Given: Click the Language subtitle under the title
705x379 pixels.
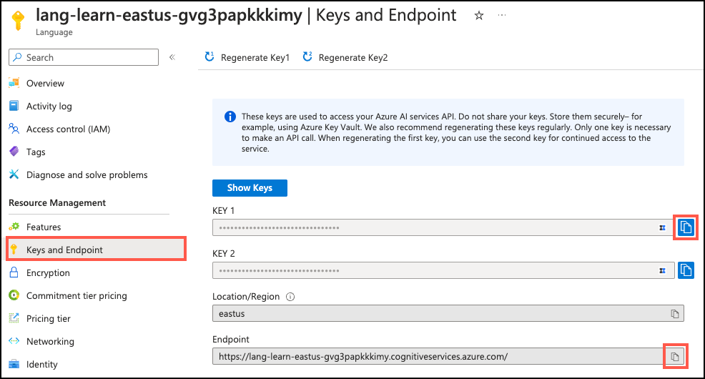Looking at the screenshot, I should (54, 32).
